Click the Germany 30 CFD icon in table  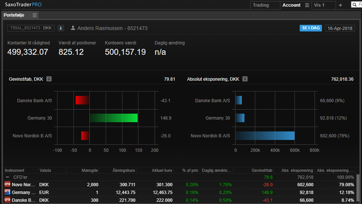[7, 192]
